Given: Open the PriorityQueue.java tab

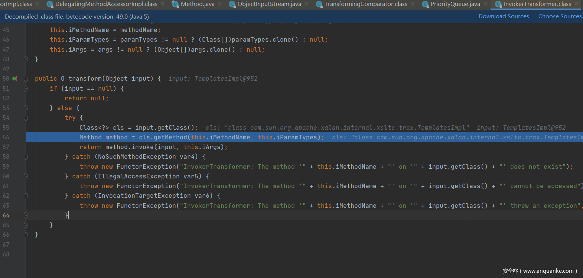Looking at the screenshot, I should (x=455, y=4).
